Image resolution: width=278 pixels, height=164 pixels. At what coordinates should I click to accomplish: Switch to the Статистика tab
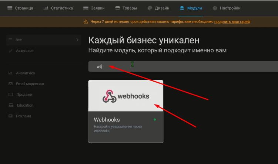[x=58, y=8]
